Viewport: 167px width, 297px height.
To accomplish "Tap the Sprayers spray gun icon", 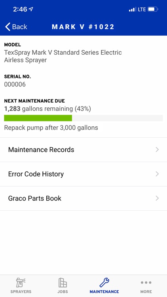I will click(x=21, y=283).
